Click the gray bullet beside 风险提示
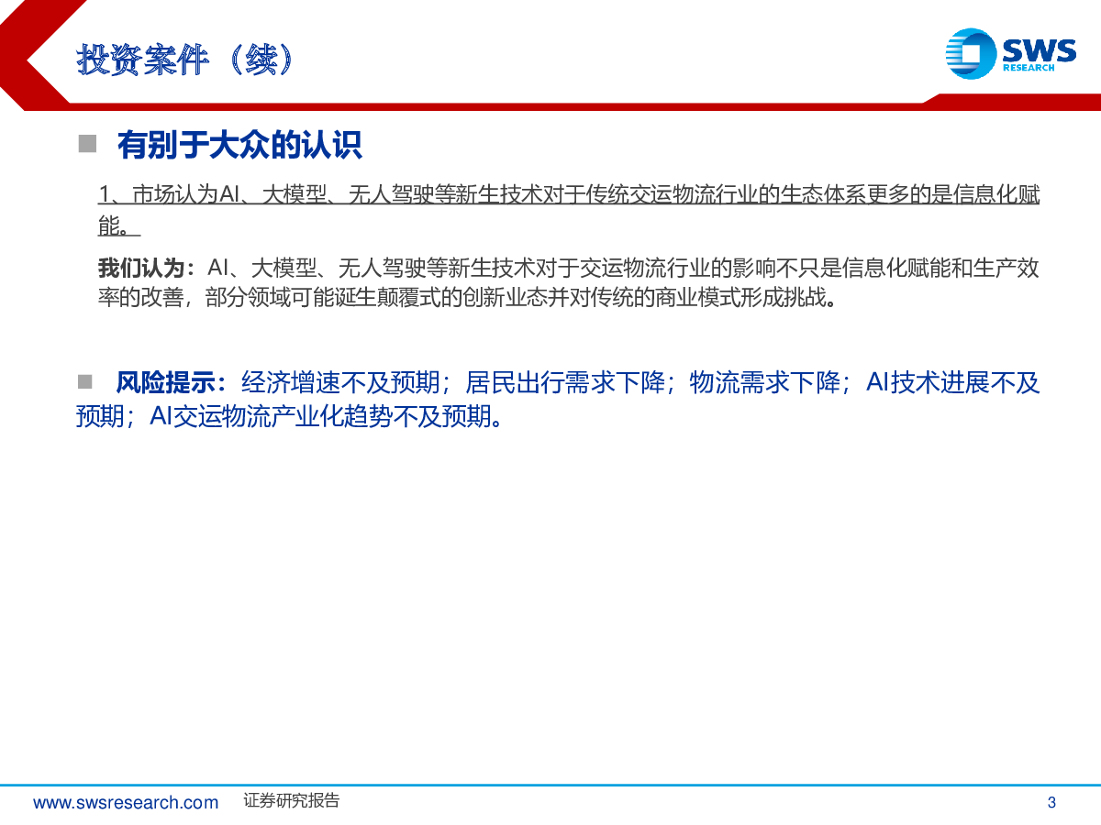Image resolution: width=1101 pixels, height=825 pixels. click(x=86, y=380)
